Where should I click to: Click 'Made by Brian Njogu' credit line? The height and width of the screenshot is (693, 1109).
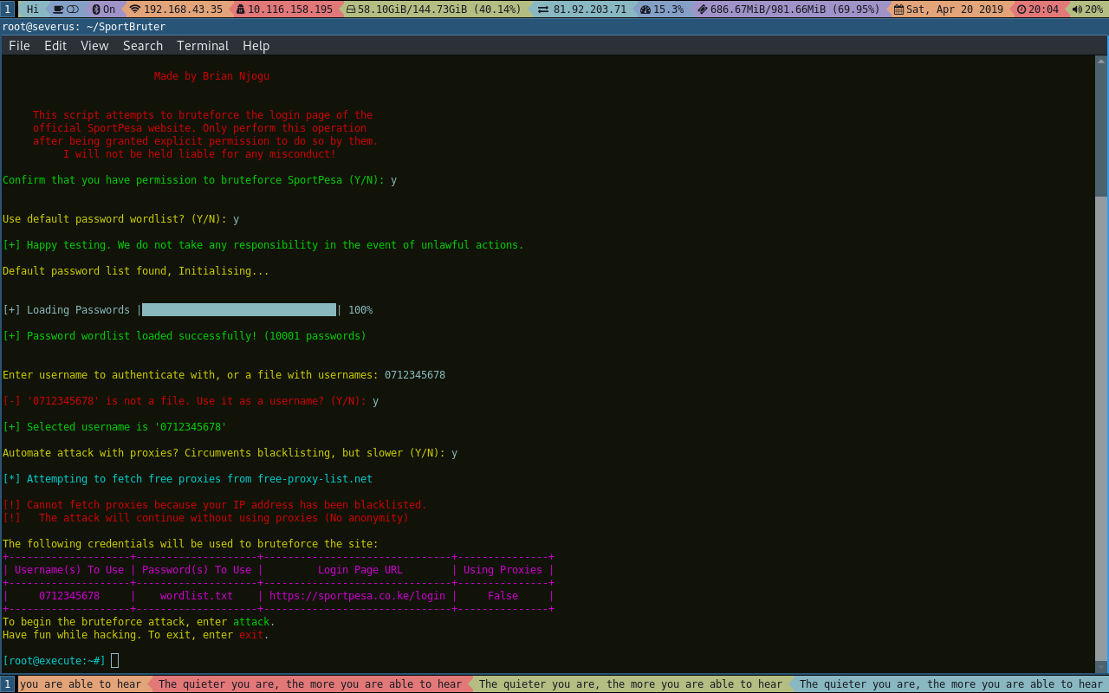pos(211,76)
